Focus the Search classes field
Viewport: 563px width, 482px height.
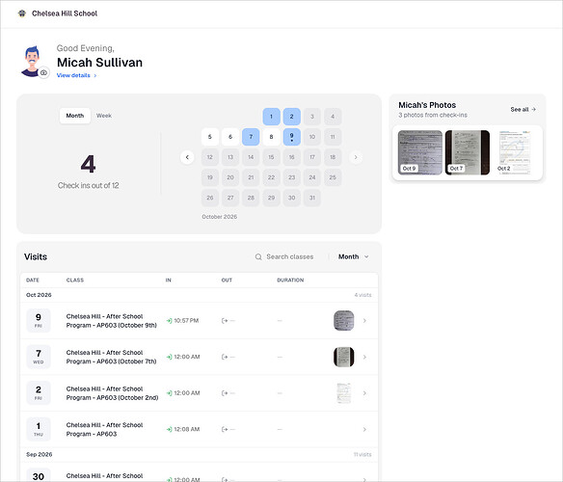289,256
